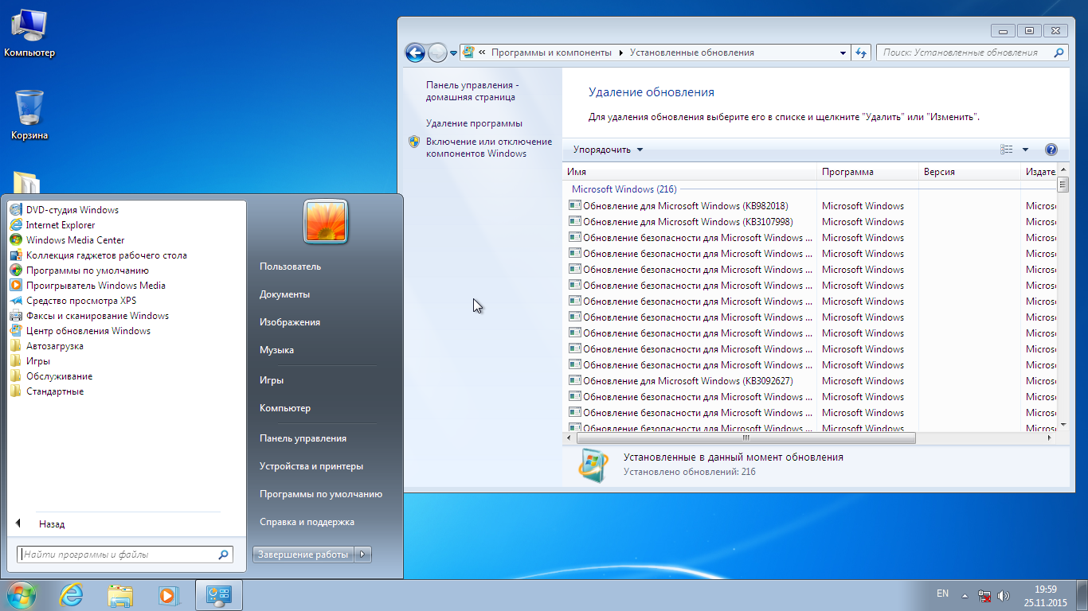The width and height of the screenshot is (1088, 611).
Task: Open Панель управления - домашняя страница link
Action: 472,91
